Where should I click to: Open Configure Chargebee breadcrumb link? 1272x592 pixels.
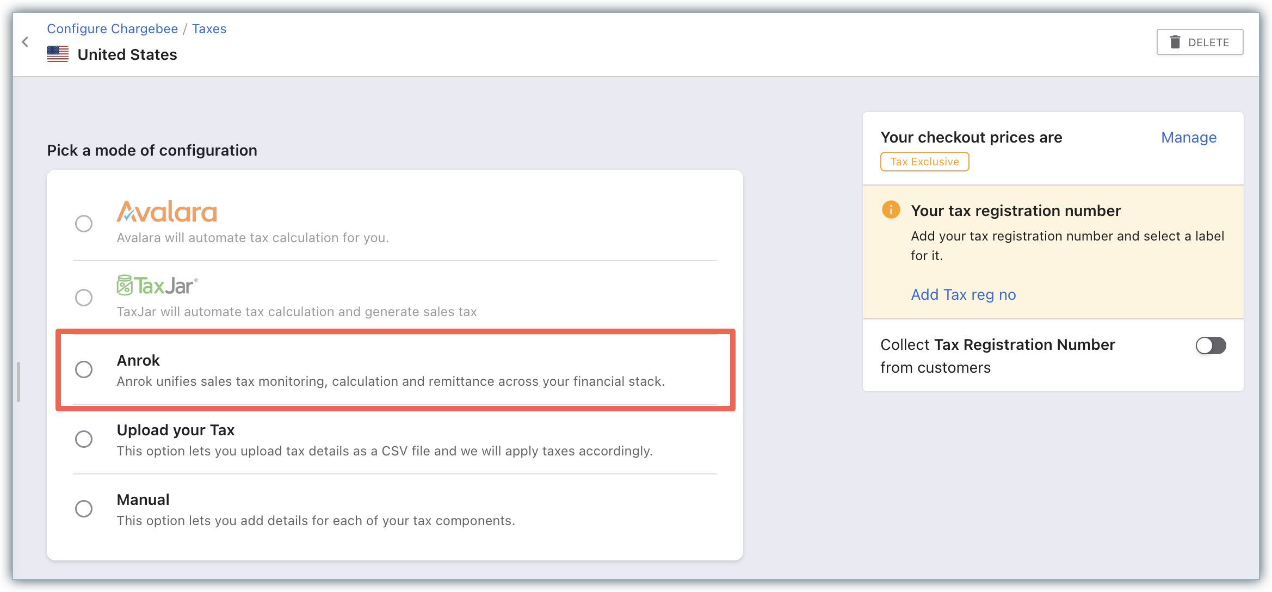tap(112, 29)
